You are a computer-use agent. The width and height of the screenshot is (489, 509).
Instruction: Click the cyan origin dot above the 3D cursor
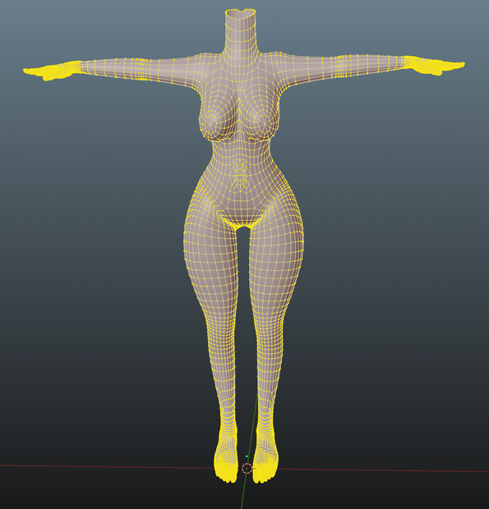pos(247,456)
